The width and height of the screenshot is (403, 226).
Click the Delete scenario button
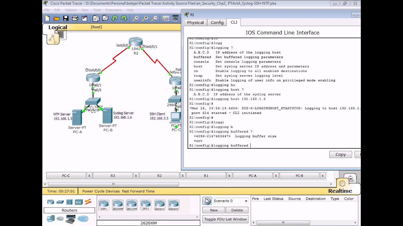click(x=237, y=210)
